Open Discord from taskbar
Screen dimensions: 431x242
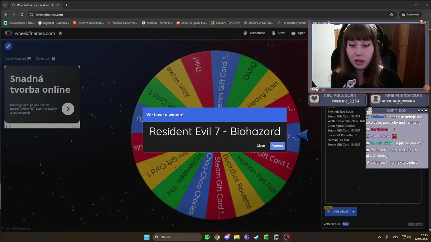pos(227,237)
